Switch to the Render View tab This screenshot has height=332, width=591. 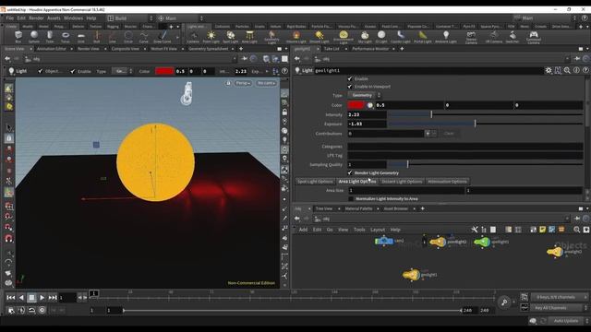89,49
